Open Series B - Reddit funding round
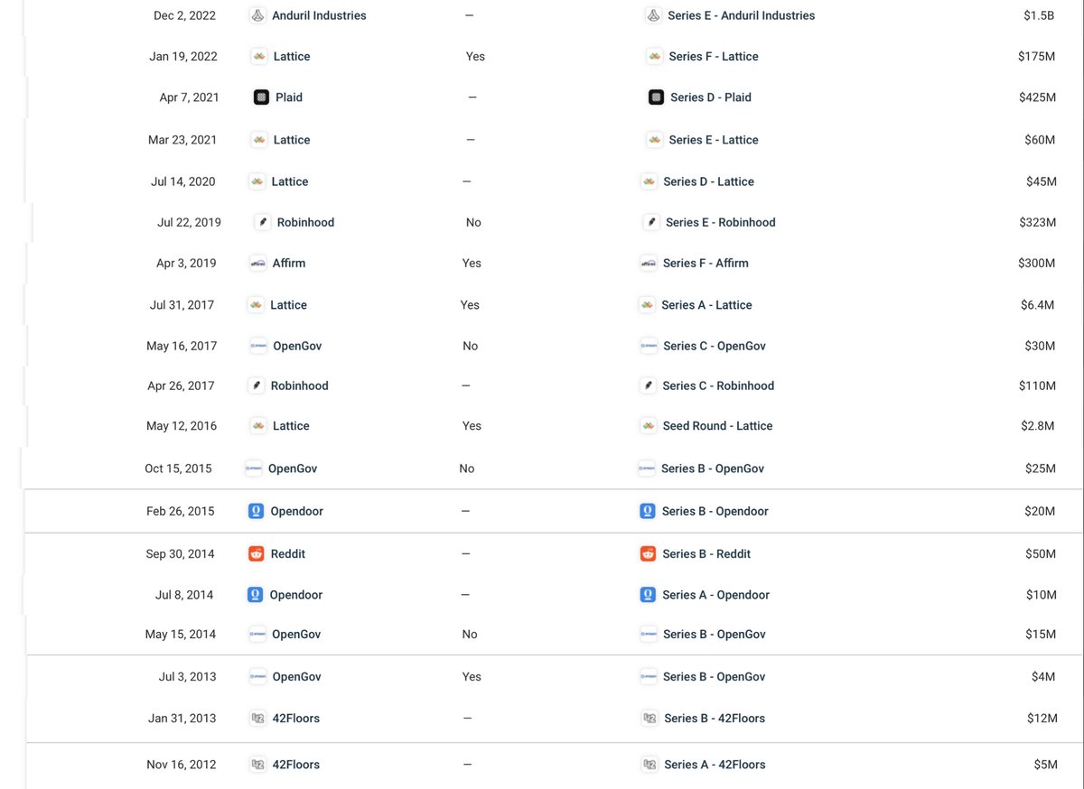This screenshot has width=1084, height=789. pyautogui.click(x=706, y=554)
